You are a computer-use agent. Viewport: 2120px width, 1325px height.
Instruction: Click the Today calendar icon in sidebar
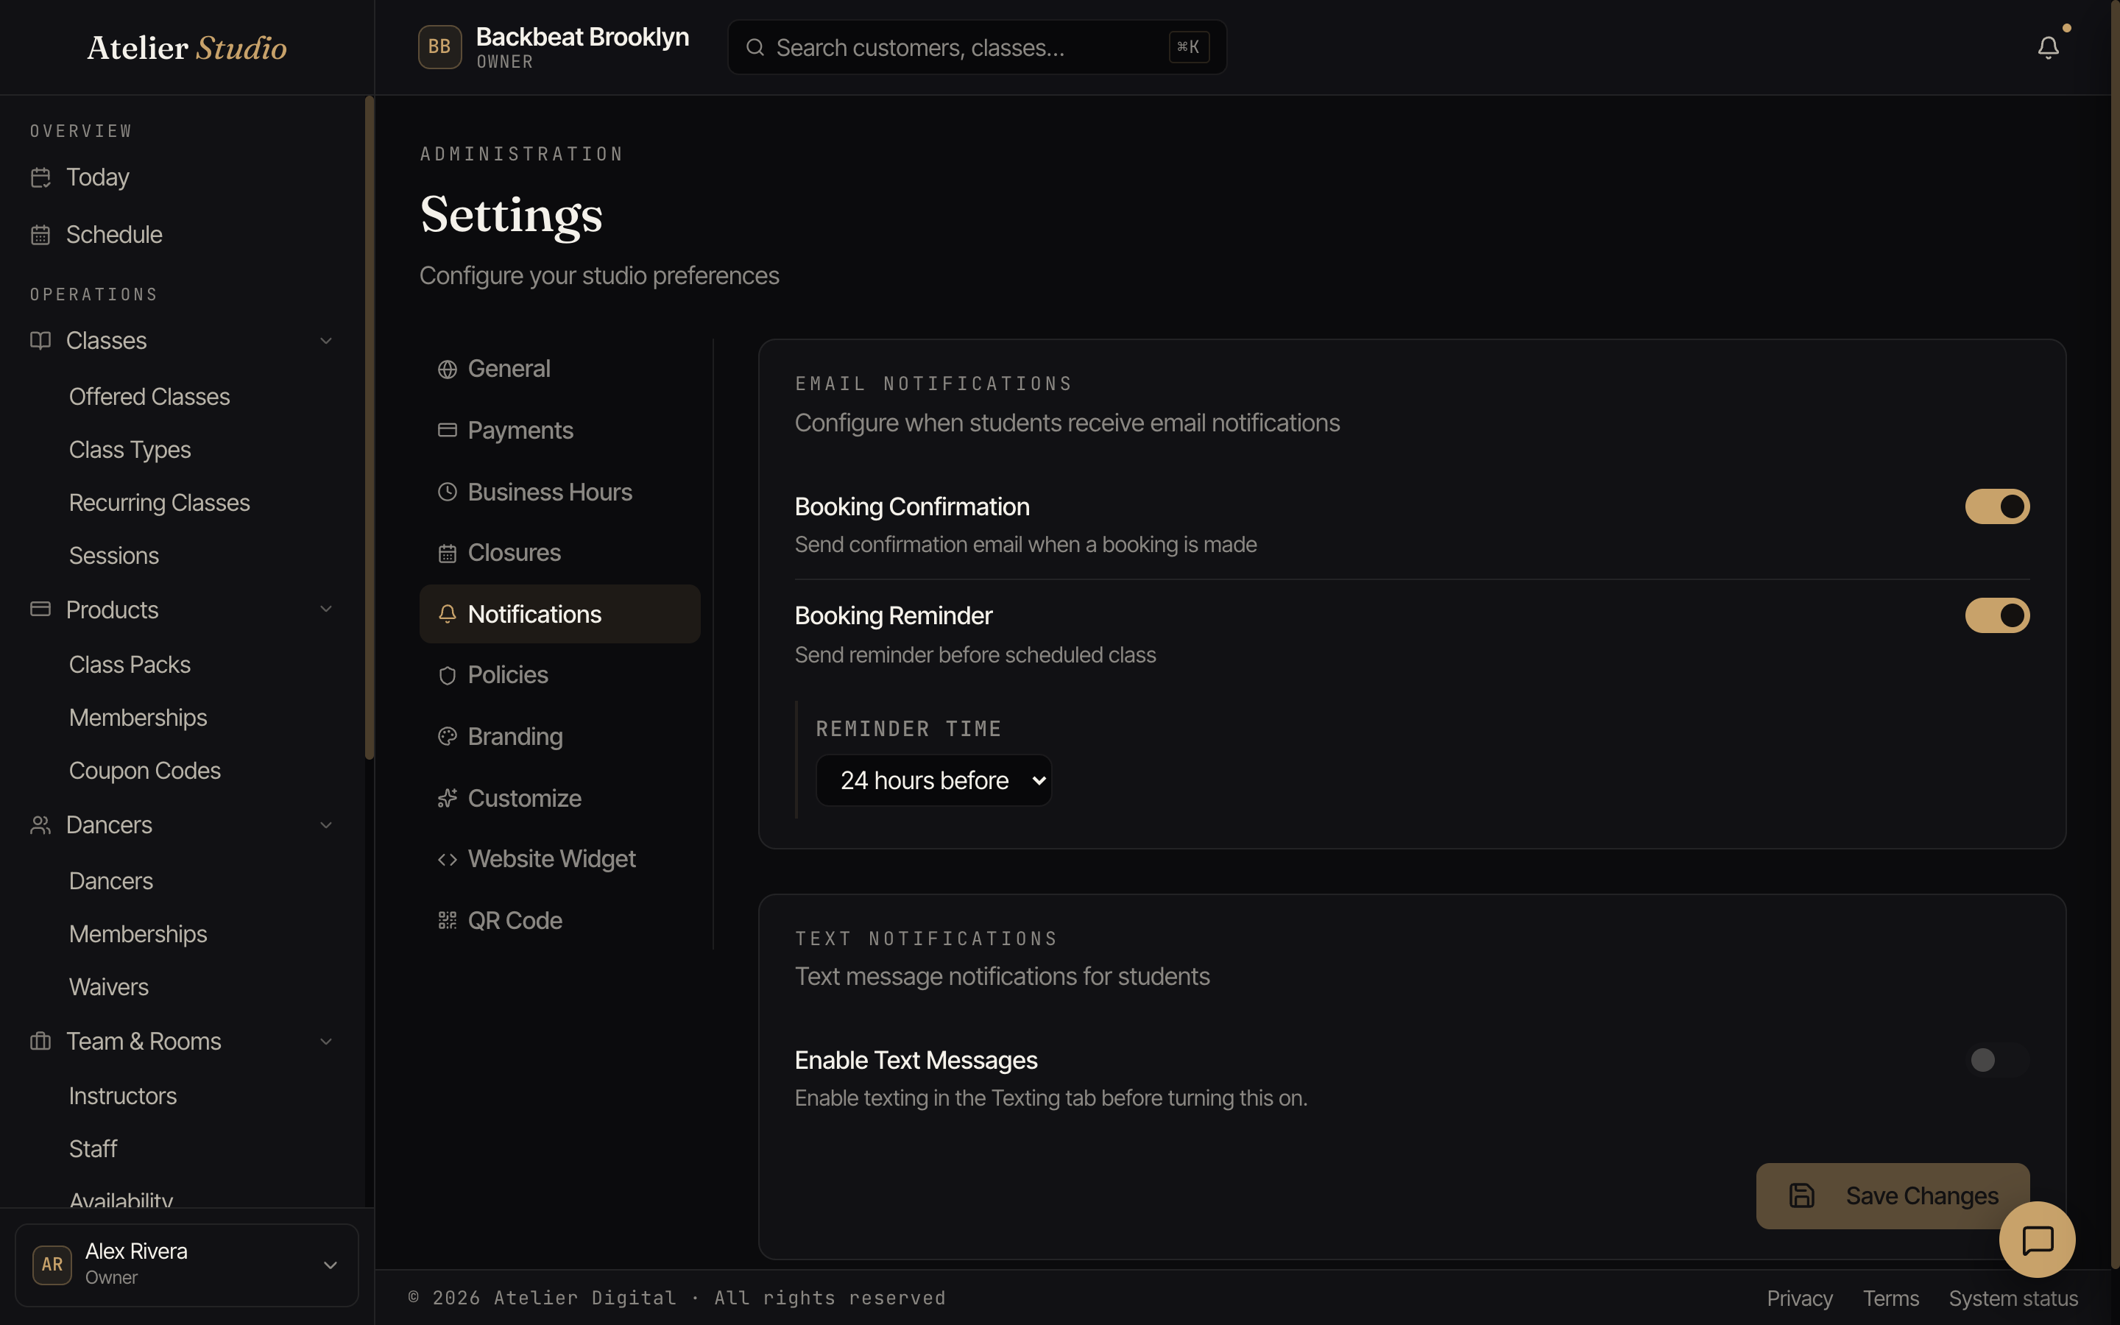[x=40, y=178]
